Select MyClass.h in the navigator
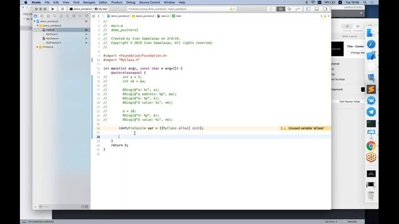Image resolution: width=399 pixels, height=224 pixels. pos(52,34)
